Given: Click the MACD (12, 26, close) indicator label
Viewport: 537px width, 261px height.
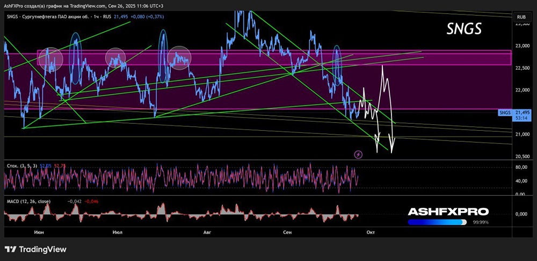Looking at the screenshot, I should (x=28, y=202).
